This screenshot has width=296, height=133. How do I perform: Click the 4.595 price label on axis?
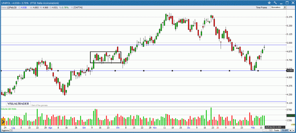(x=290, y=71)
